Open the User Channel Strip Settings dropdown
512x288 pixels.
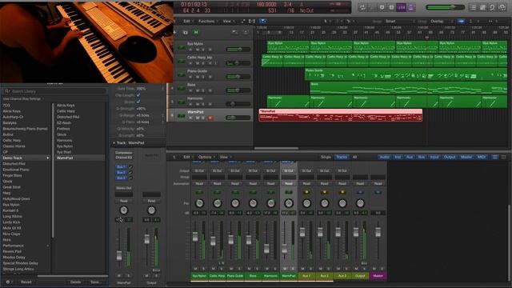[23, 98]
